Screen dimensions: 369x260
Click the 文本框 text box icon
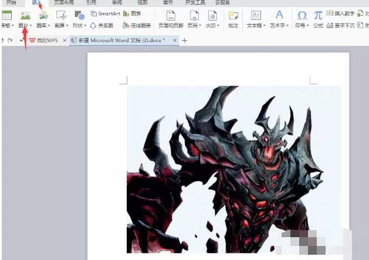256,15
